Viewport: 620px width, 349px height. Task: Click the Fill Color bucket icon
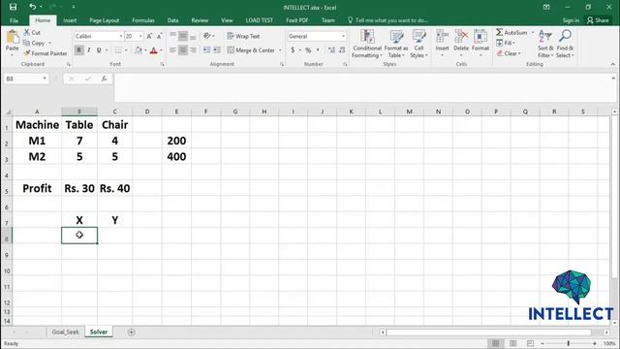pyautogui.click(x=138, y=50)
